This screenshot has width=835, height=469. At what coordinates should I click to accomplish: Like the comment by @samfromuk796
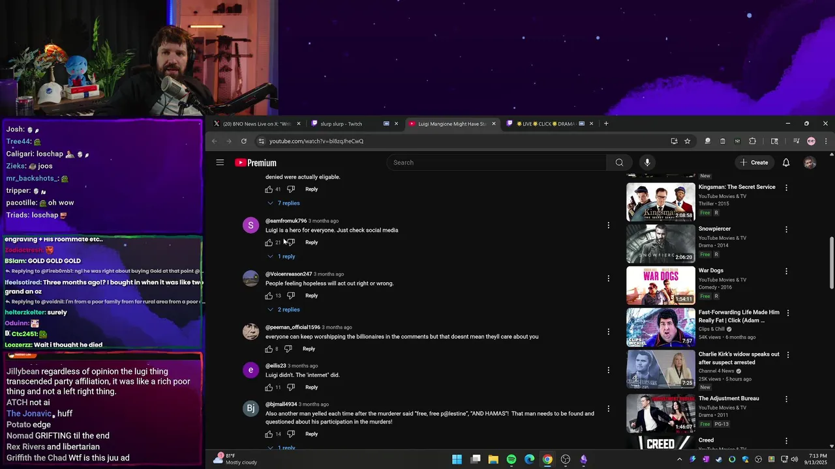click(269, 242)
